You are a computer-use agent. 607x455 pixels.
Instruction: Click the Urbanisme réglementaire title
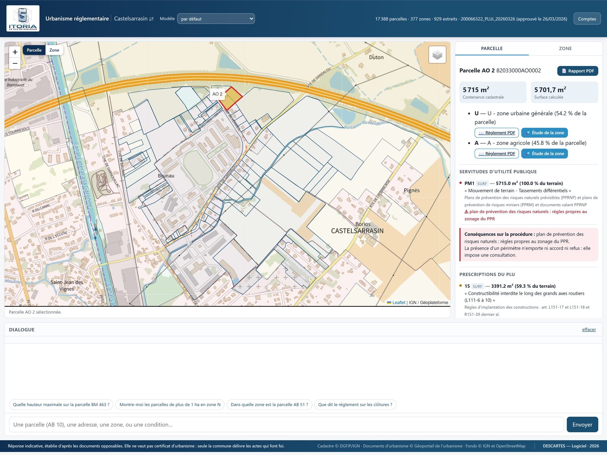[77, 19]
